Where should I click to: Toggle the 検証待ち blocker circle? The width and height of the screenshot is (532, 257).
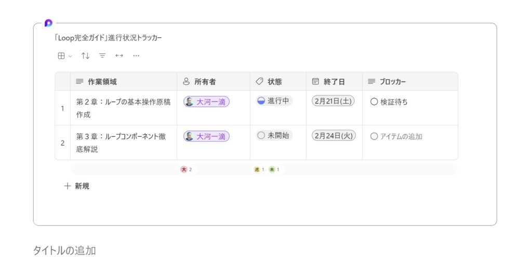coord(374,102)
